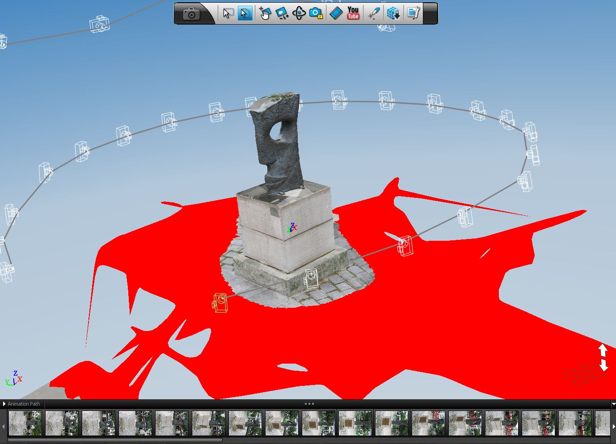
Task: Click the filmstrip left scroll arrow
Action: [x=3, y=427]
